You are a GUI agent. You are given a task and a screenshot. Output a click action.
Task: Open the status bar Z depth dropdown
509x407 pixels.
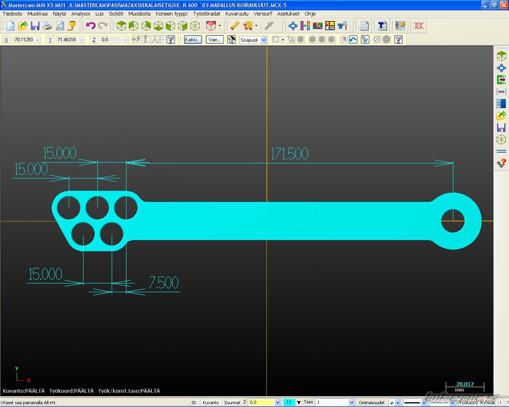pyautogui.click(x=278, y=402)
